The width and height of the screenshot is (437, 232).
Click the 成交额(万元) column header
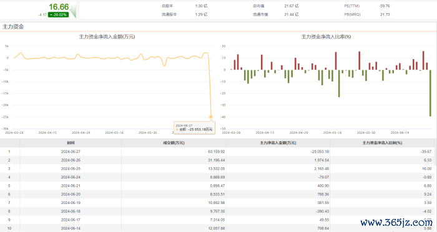pos(174,143)
